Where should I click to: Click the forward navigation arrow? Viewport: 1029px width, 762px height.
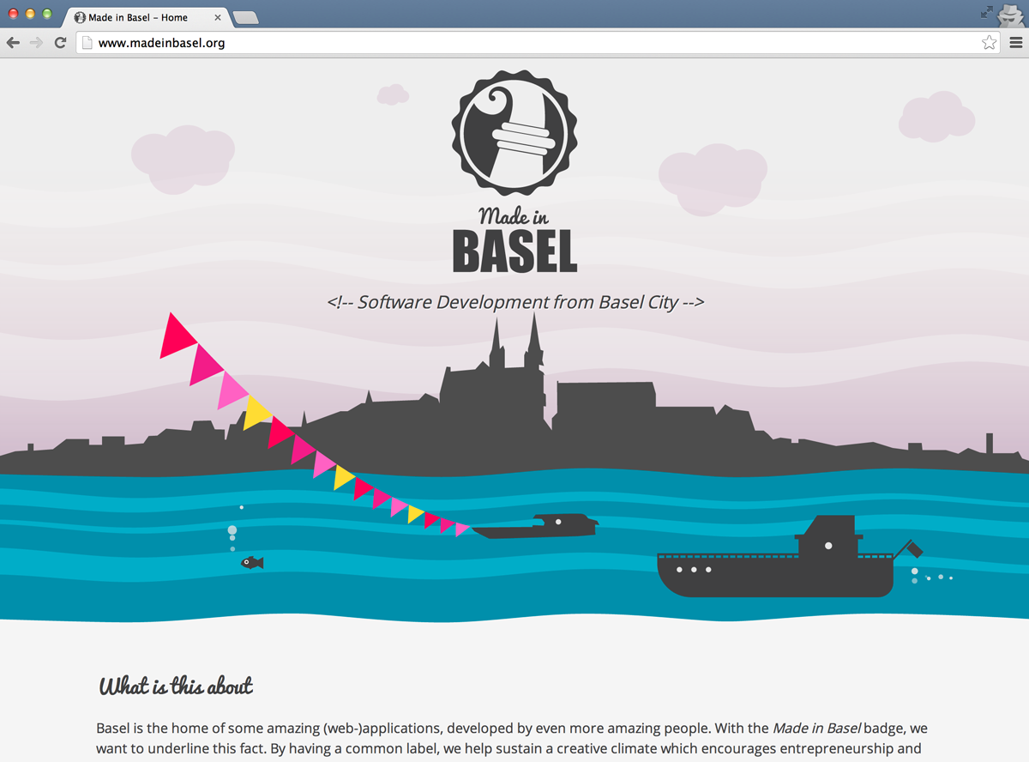point(36,43)
